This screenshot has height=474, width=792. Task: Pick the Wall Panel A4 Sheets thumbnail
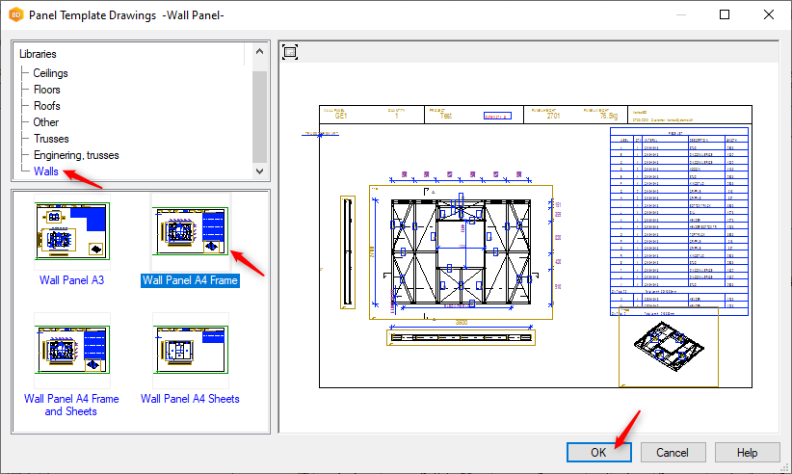tap(190, 350)
